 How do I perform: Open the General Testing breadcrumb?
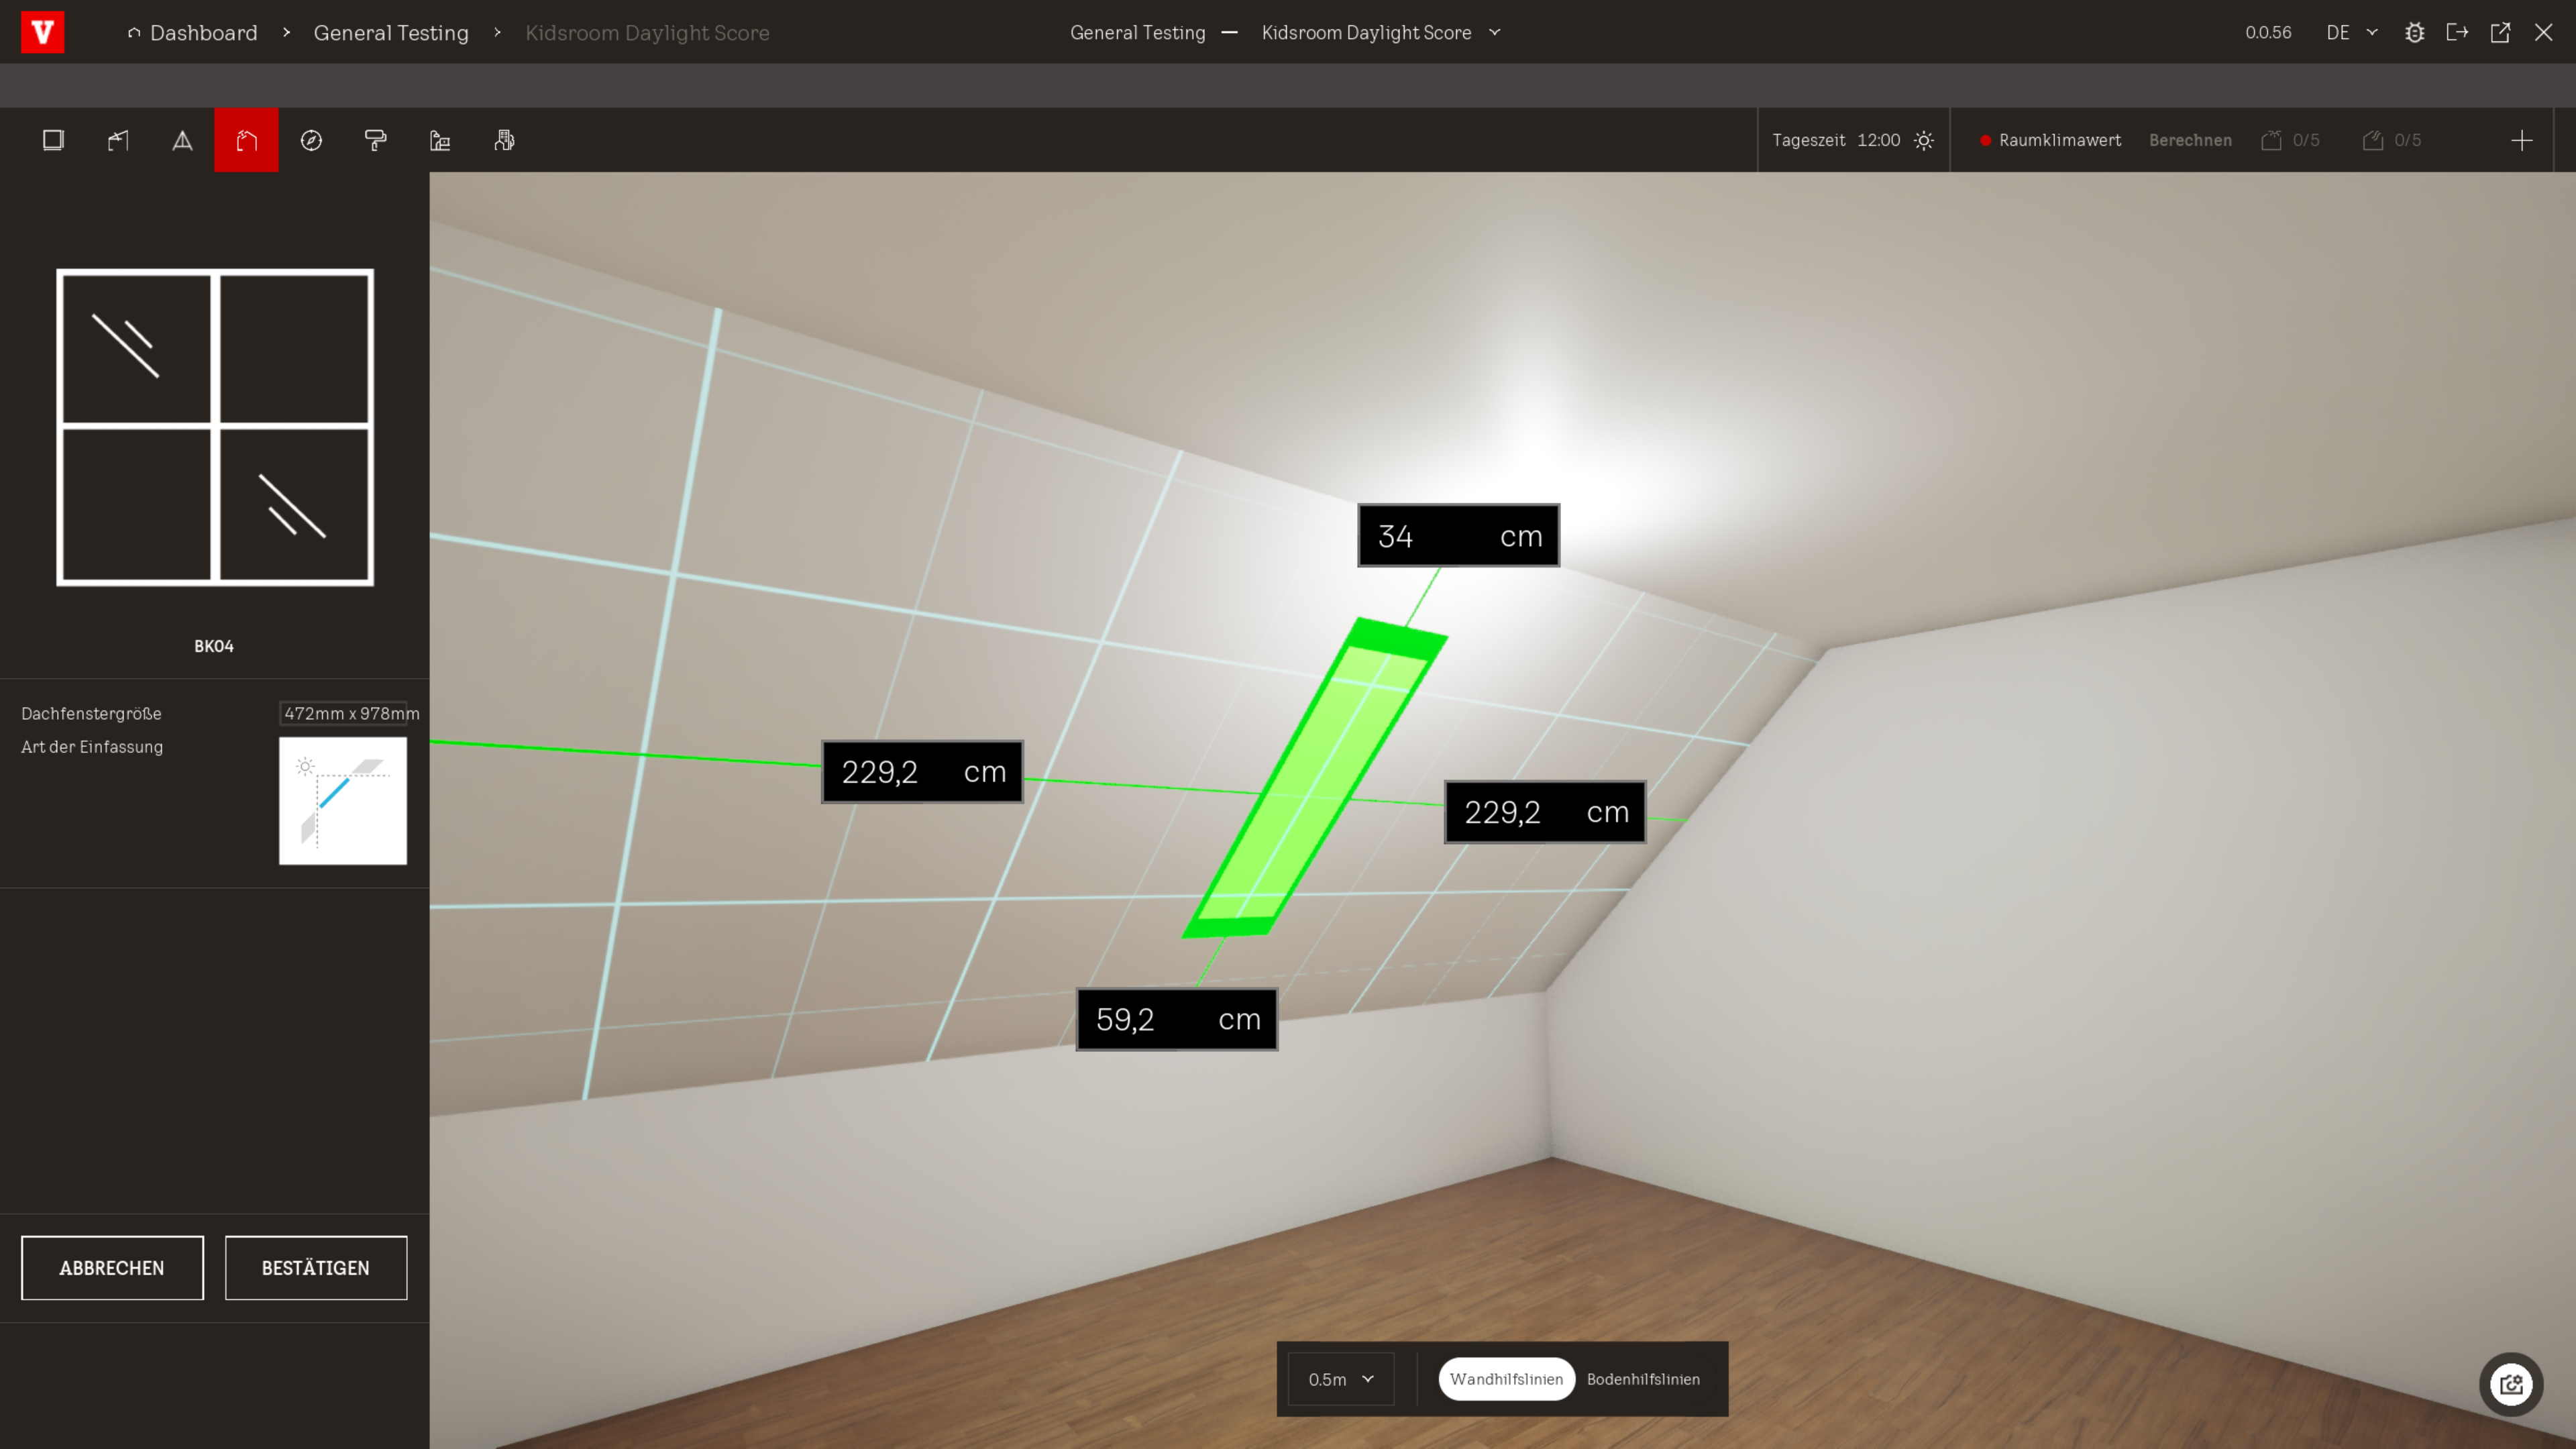pyautogui.click(x=391, y=33)
